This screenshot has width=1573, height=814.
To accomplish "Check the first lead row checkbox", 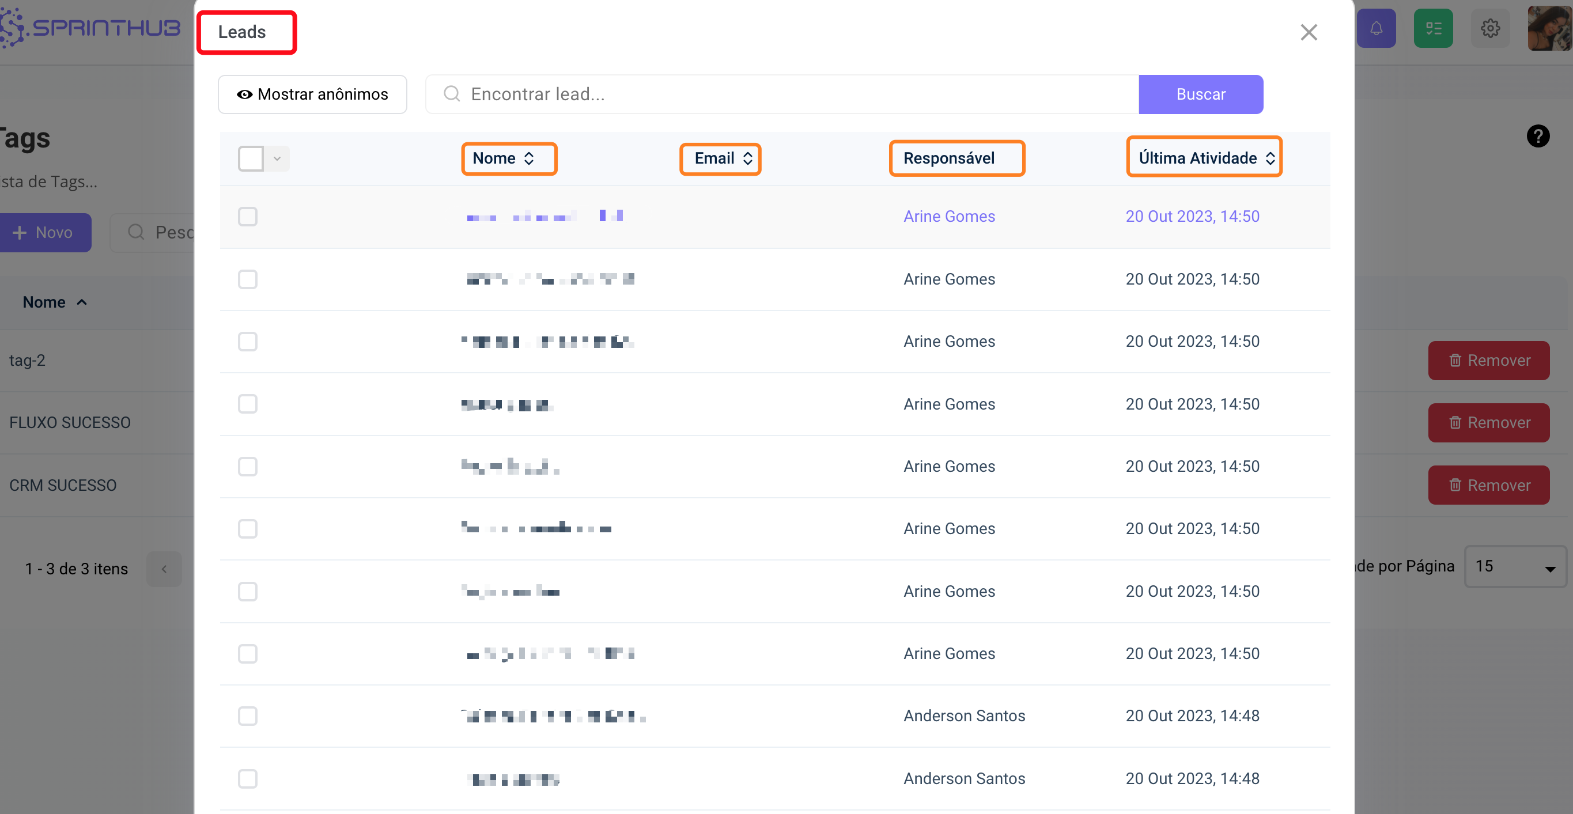I will point(247,217).
